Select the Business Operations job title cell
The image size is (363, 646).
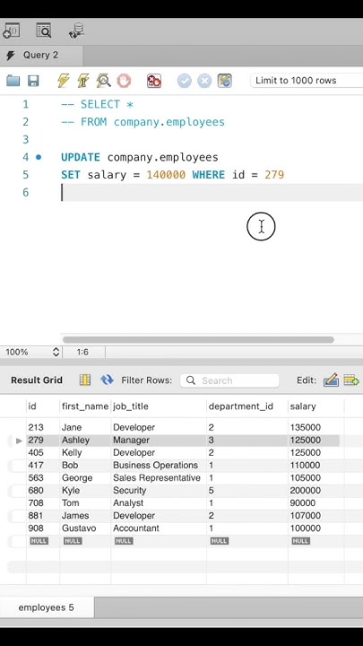[159, 465]
